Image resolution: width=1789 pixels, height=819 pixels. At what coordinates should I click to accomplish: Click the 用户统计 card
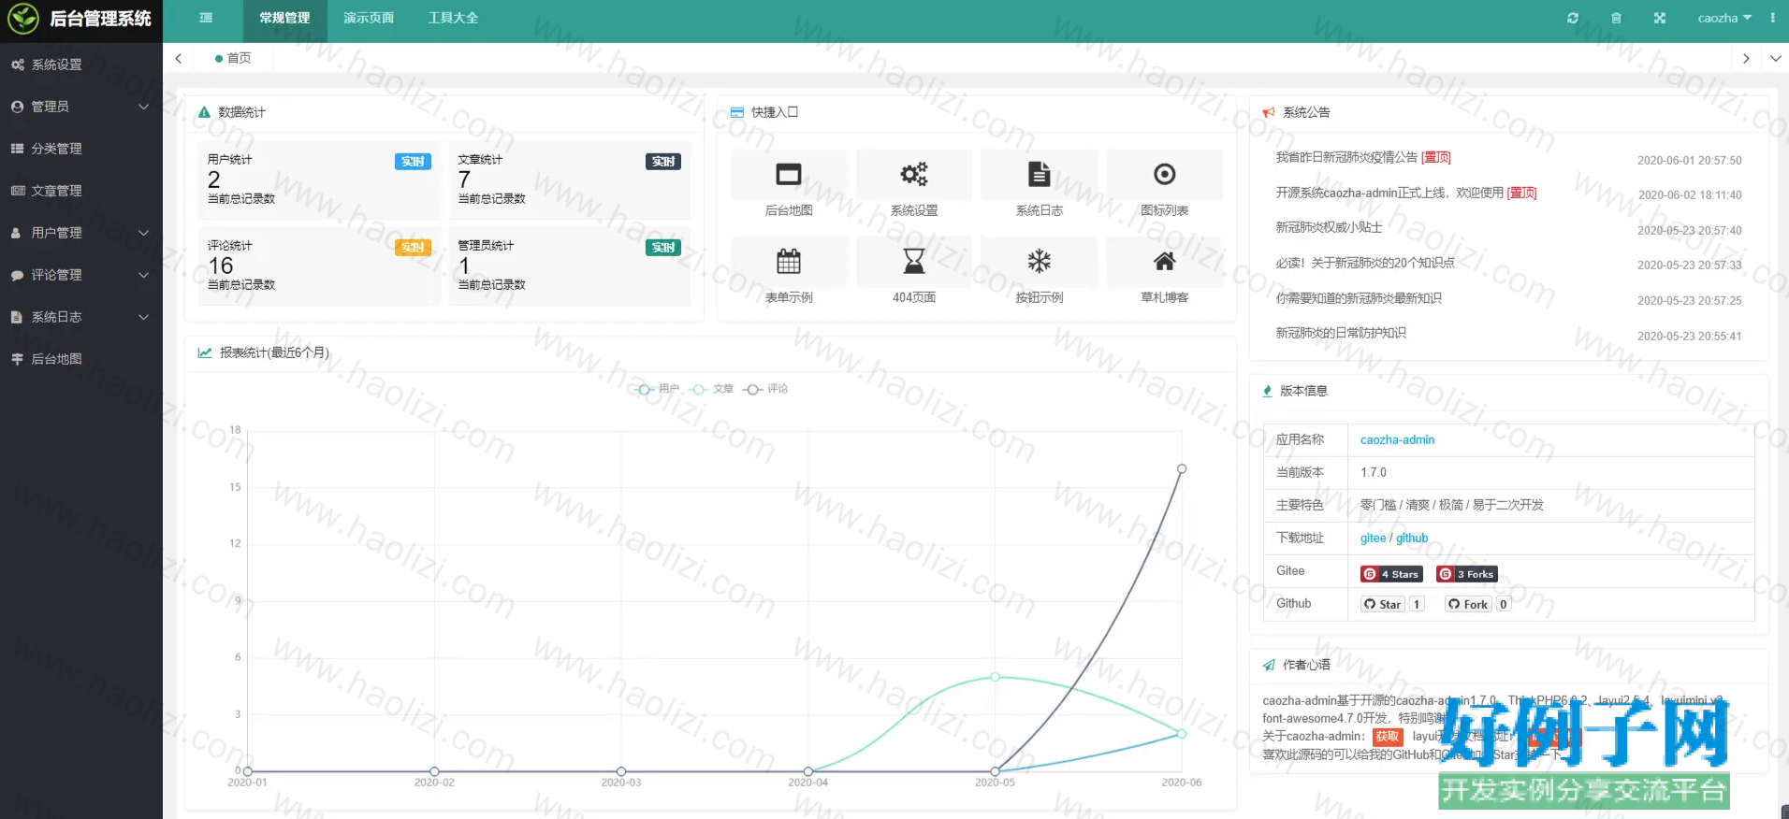(x=319, y=180)
